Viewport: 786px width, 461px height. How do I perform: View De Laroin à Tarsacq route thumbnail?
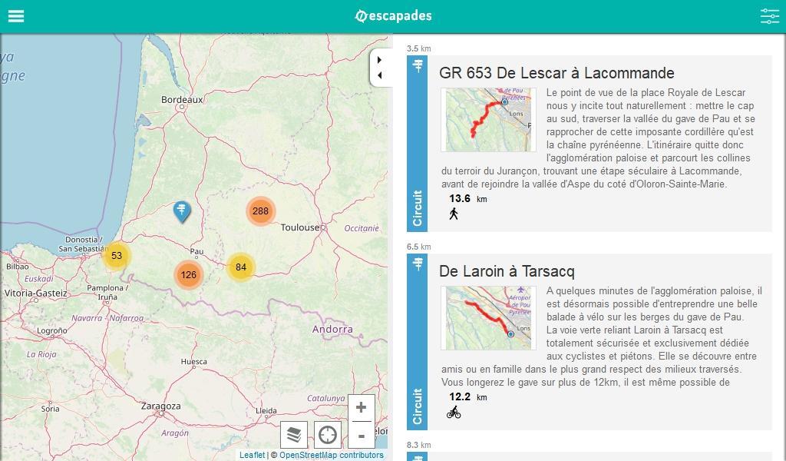point(488,318)
